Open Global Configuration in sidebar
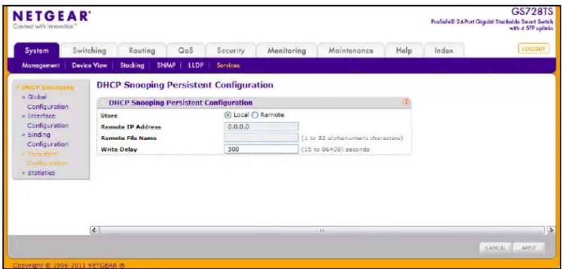562x269 pixels. pos(47,102)
